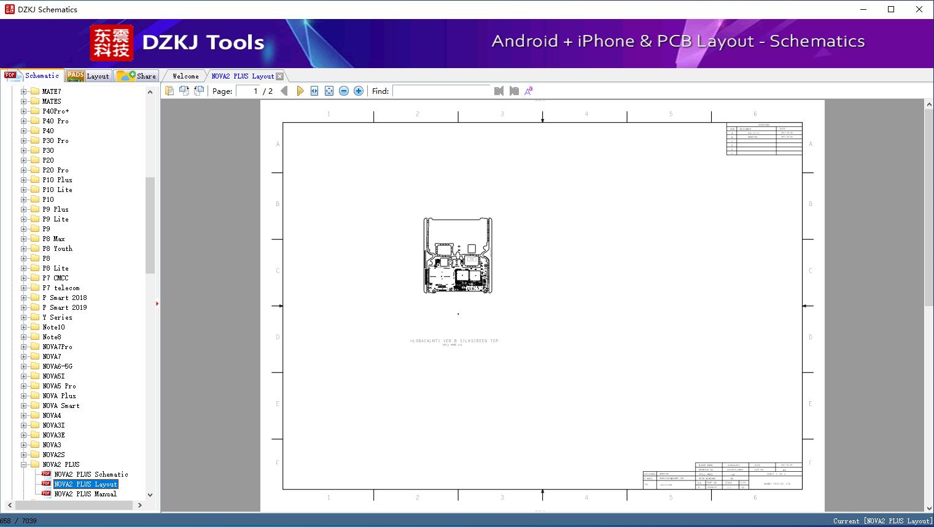Screen dimensions: 934x527
Task: Zoom out with the minus icon
Action: 344,91
